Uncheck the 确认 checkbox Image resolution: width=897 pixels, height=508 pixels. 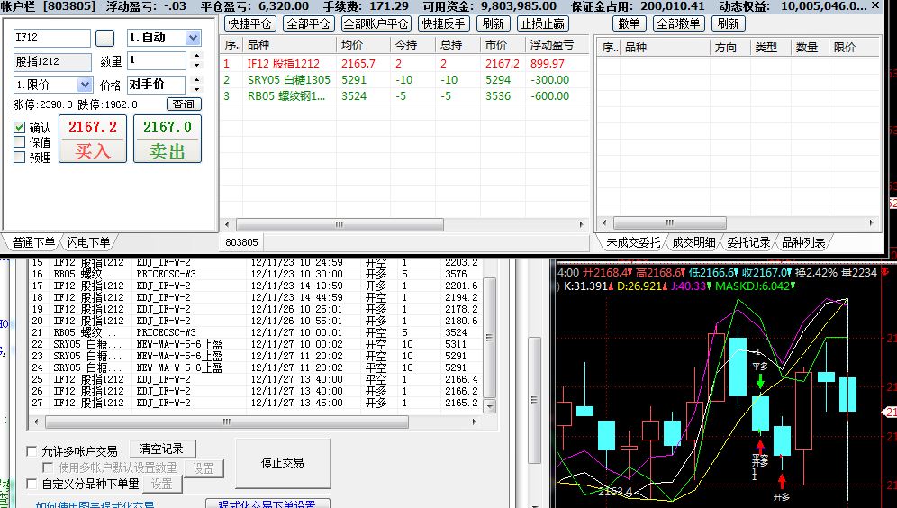[x=20, y=128]
